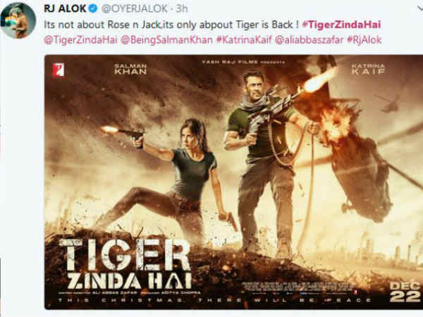Visit the @TigerZindaHai mention

(80, 40)
